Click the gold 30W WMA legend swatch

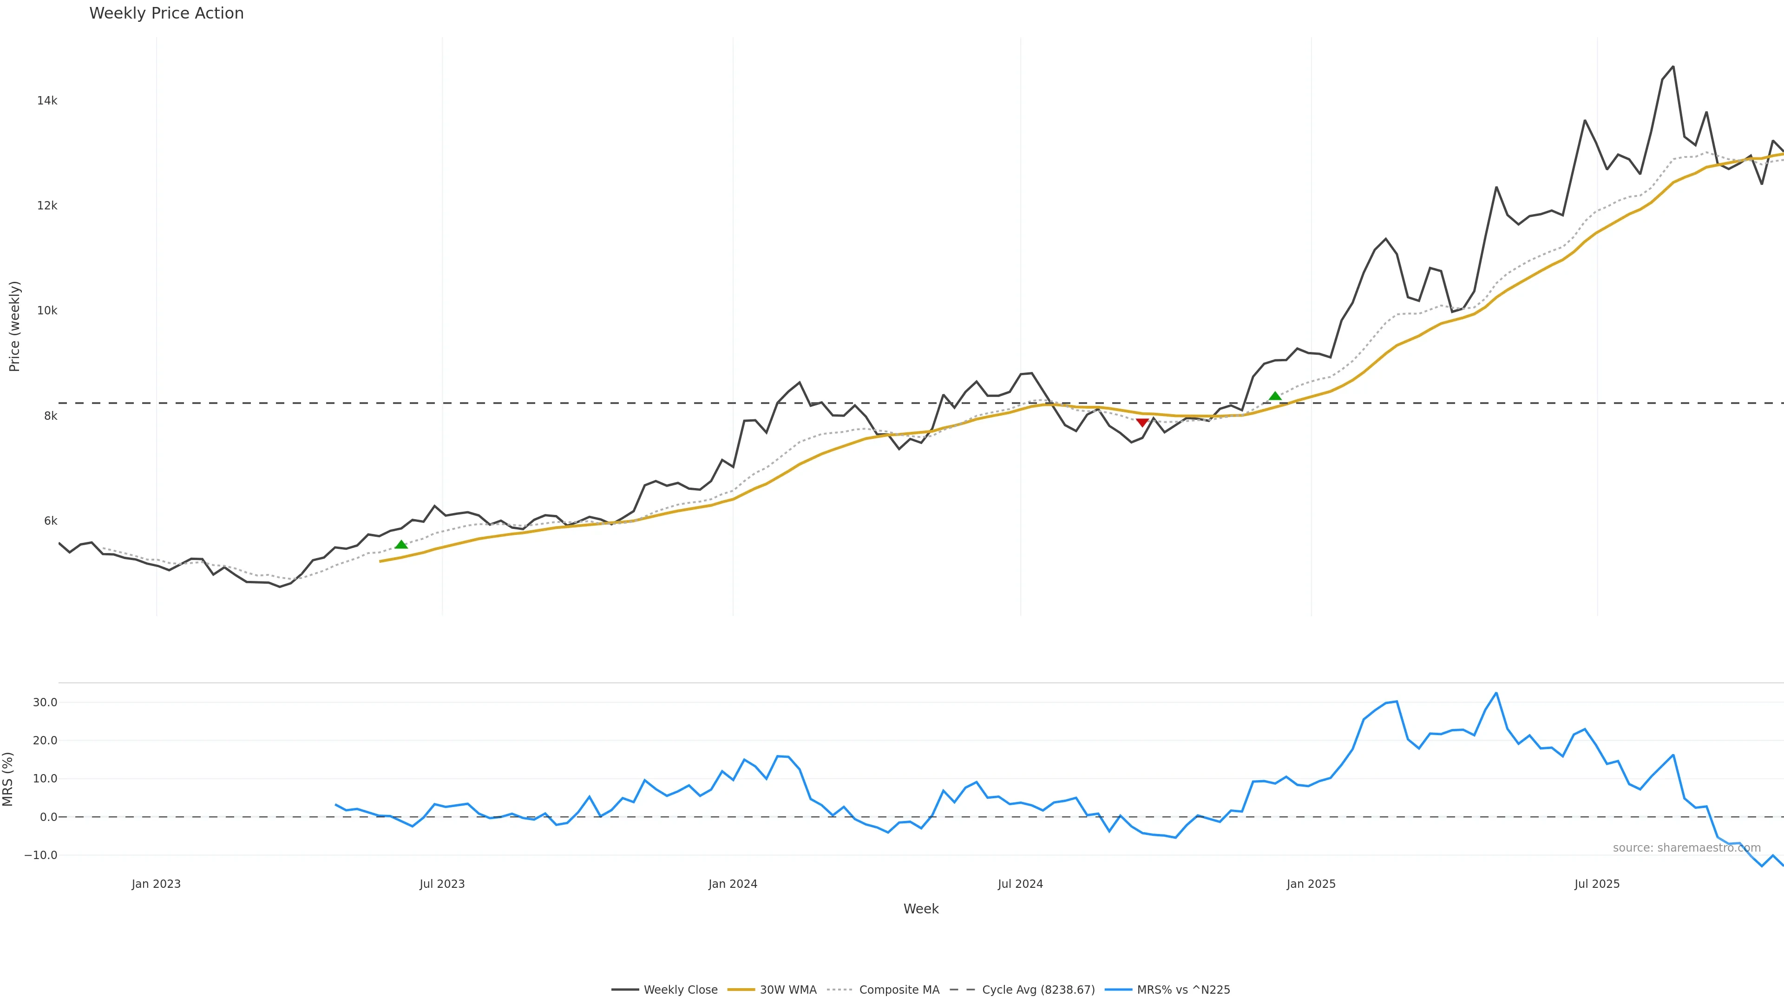tap(741, 990)
